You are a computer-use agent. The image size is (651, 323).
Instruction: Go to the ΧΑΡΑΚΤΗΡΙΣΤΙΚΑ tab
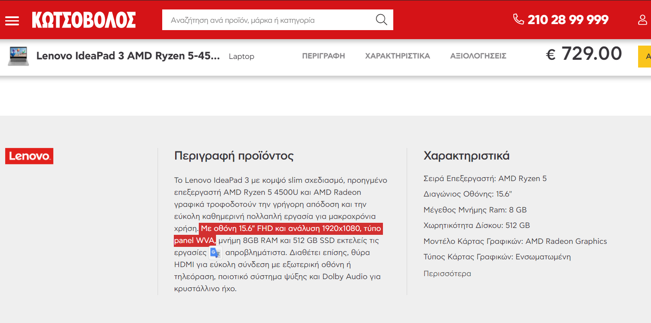point(398,56)
